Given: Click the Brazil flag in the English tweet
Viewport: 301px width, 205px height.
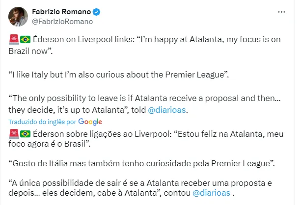Looking at the screenshot, I should click(x=26, y=39).
